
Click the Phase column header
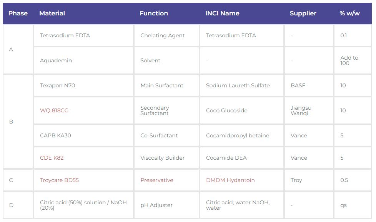tap(18, 13)
